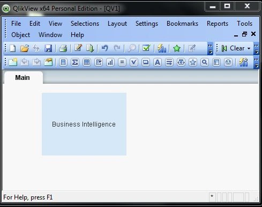262x207 pixels.
Task: Create a Line/Arrow object icon
Action: [x=169, y=62]
